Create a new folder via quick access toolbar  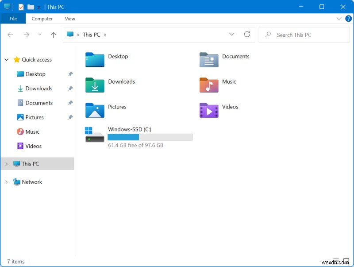tap(31, 7)
